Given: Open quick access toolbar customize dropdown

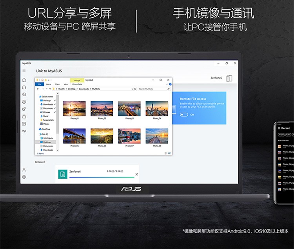Looking at the screenshot, I should tap(49, 80).
